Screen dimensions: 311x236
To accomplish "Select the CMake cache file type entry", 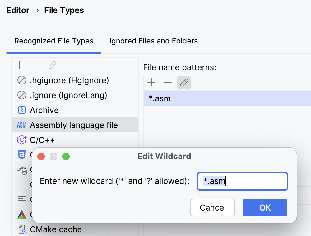I will point(56,229).
